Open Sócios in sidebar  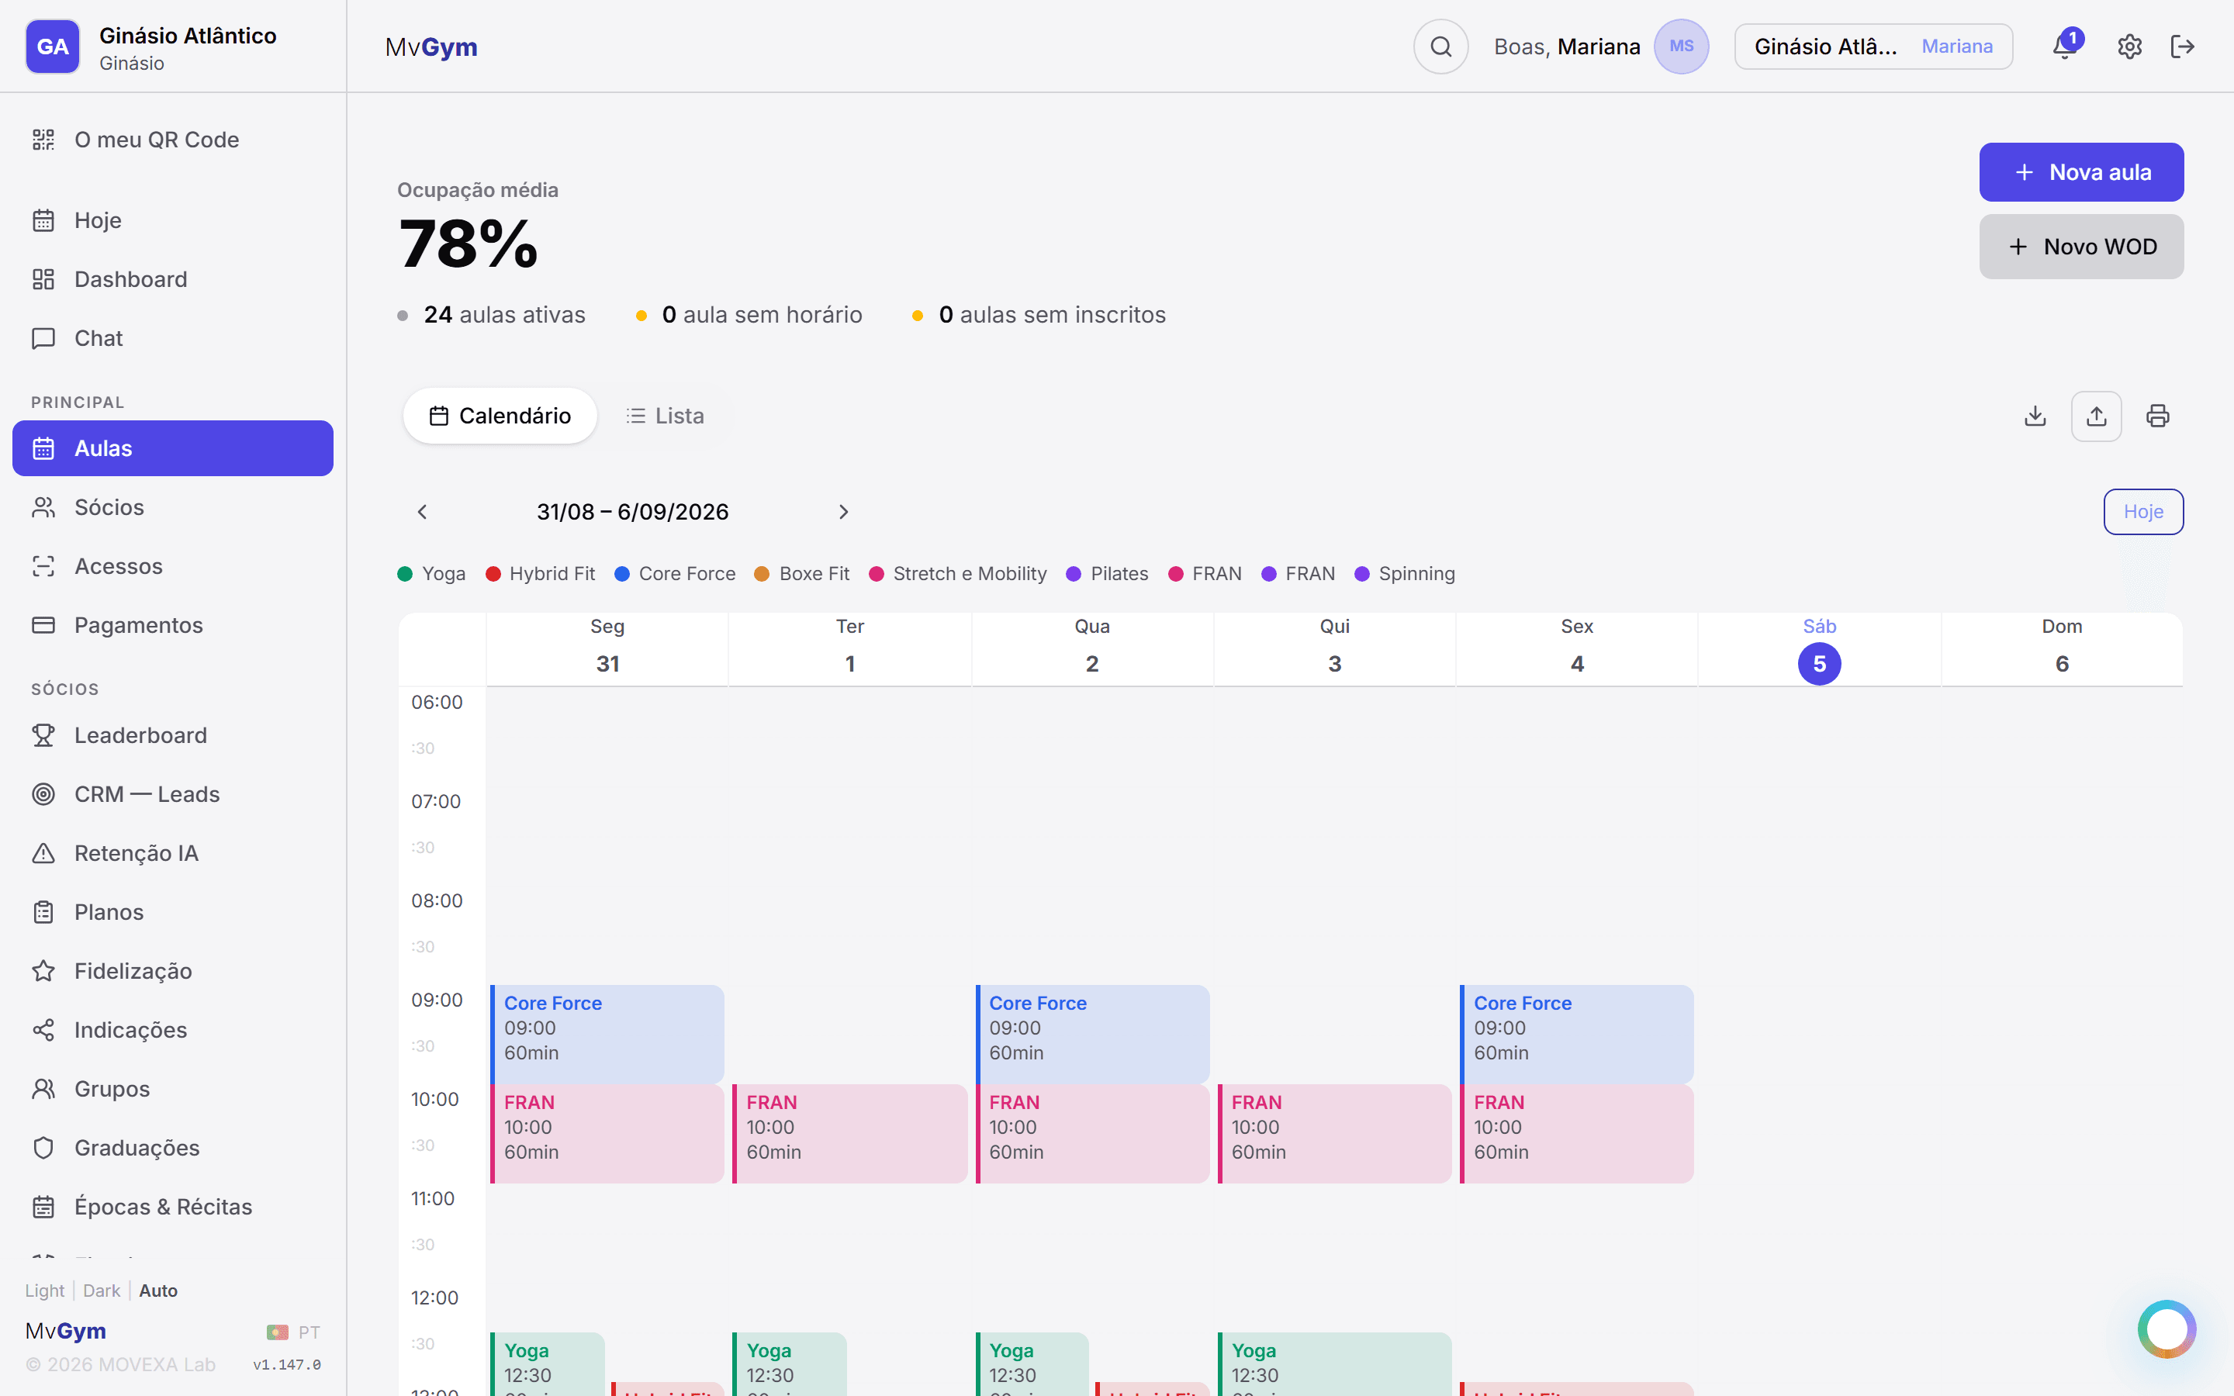173,507
